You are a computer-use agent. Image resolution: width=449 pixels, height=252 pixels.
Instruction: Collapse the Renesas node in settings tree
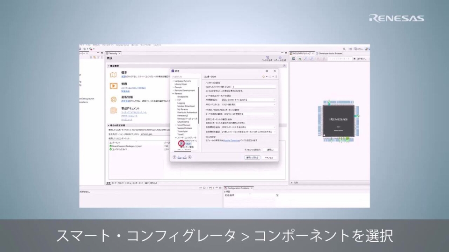coord(173,94)
